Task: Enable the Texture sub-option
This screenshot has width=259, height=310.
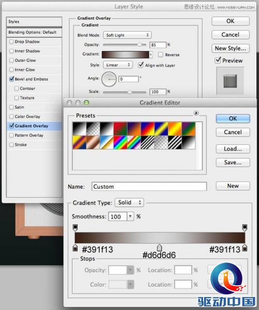Action: coord(17,98)
